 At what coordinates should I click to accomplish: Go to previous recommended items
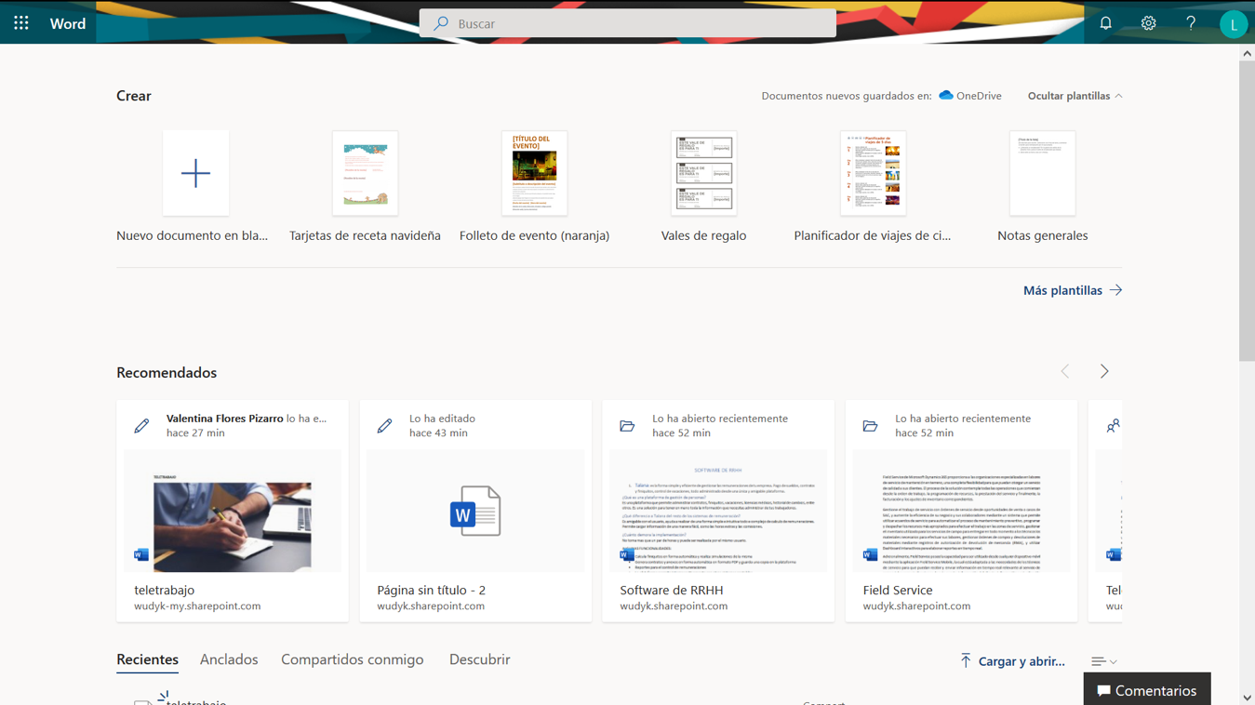point(1065,371)
